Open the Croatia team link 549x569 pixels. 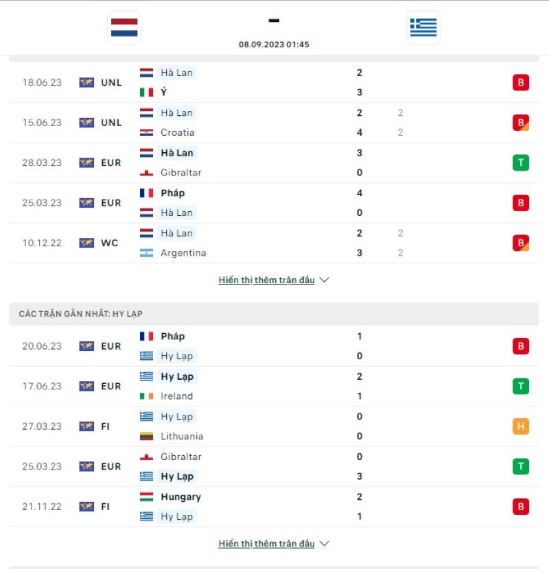(x=177, y=132)
